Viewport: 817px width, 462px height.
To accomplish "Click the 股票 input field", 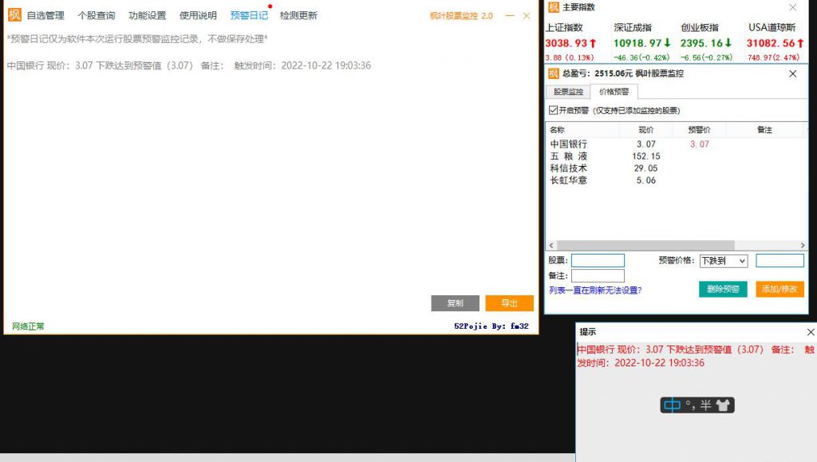I will 598,261.
